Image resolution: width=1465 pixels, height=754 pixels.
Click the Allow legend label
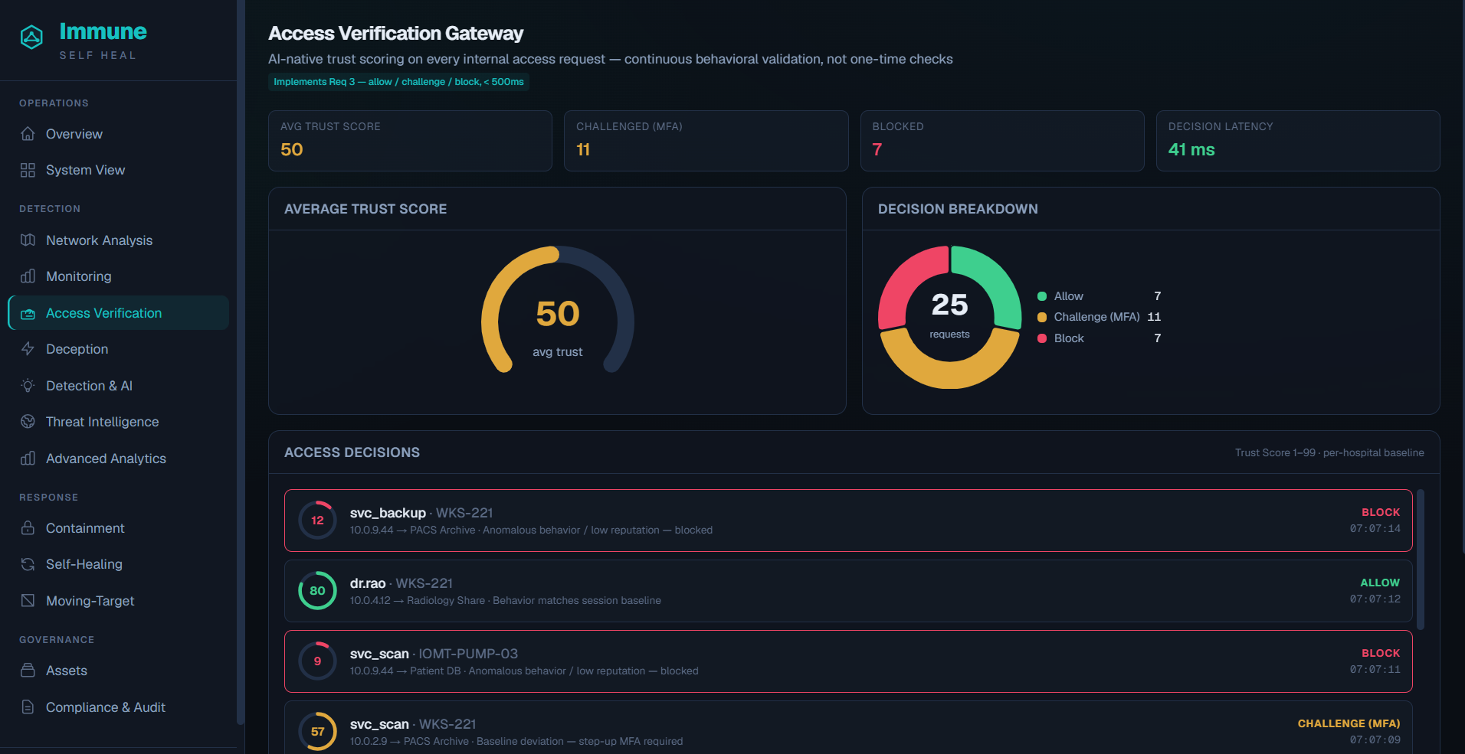coord(1068,296)
